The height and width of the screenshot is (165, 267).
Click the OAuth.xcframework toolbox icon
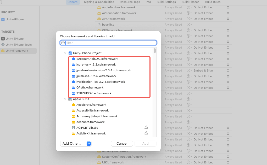73,88
